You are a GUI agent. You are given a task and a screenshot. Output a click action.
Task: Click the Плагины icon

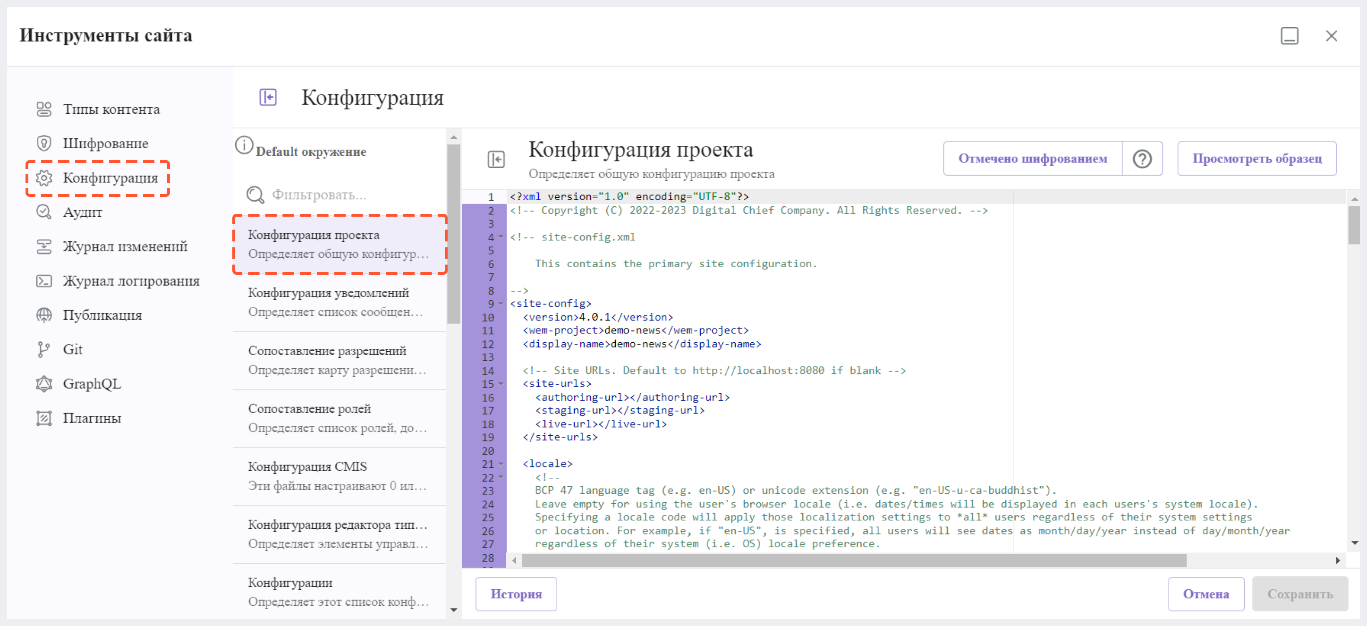[x=43, y=418]
